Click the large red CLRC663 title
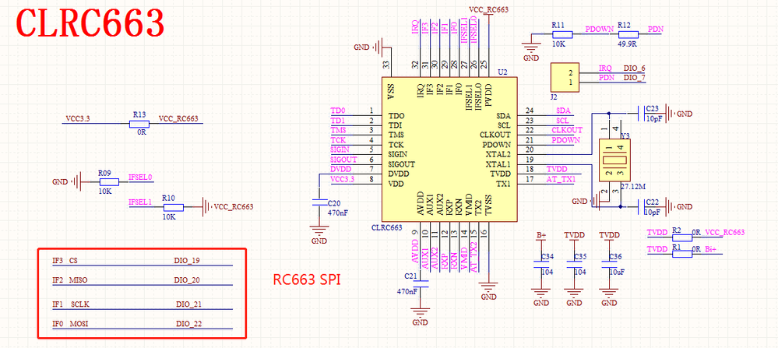 click(90, 23)
